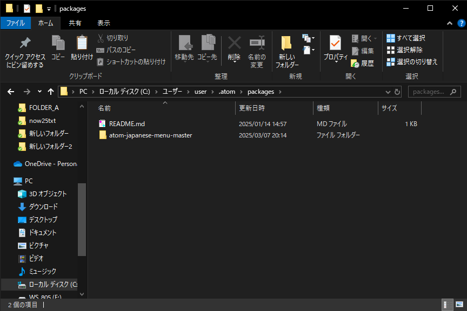The image size is (467, 311).
Task: Open the File (ファイル) tab
Action: click(16, 23)
